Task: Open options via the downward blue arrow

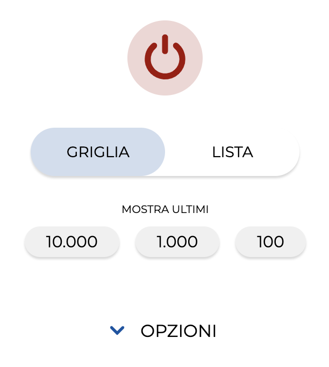Action: click(x=117, y=331)
